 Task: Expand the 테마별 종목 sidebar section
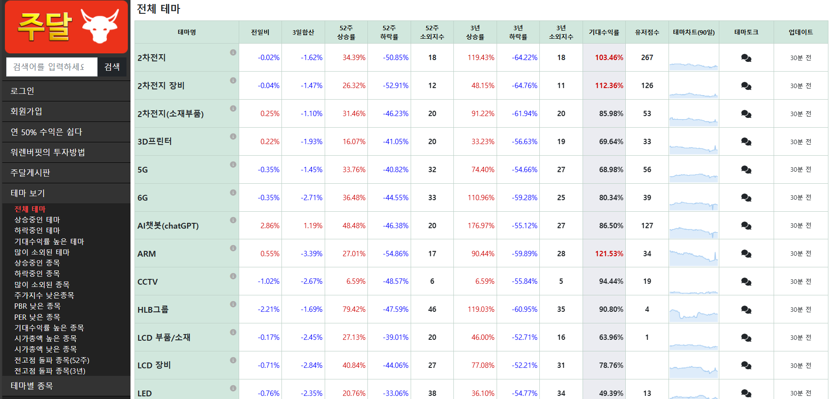click(x=32, y=386)
